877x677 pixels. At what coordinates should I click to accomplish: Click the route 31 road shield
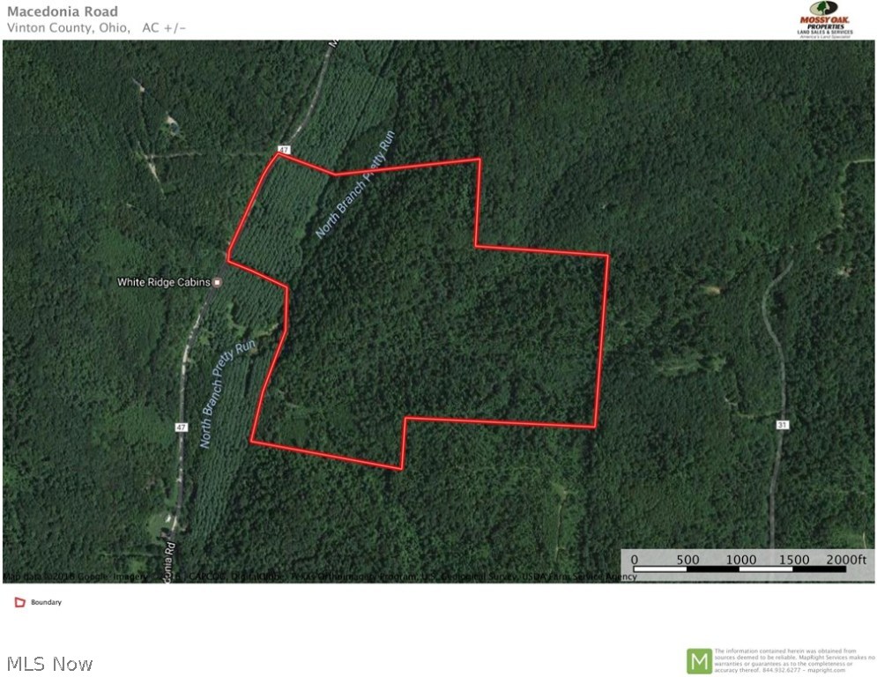click(x=782, y=425)
